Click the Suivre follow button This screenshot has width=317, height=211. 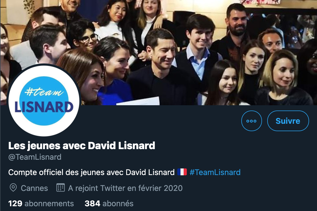pos(288,121)
